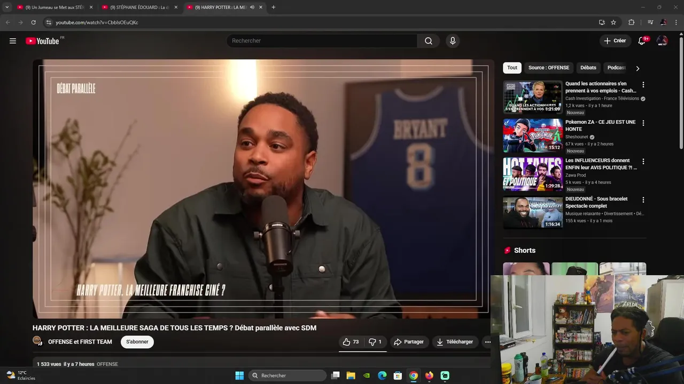Open the Windows Start menu

(239, 375)
